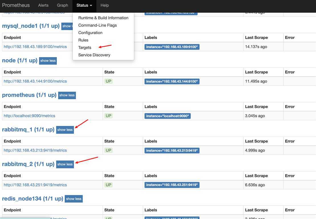Open endpoint http://192.168.43.251:9419/metrics
This screenshot has height=219, width=316.
pyautogui.click(x=35, y=185)
